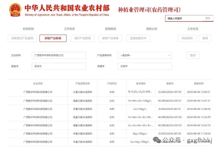
Task: Click the 备案号 column header
Action: (x=170, y=84)
